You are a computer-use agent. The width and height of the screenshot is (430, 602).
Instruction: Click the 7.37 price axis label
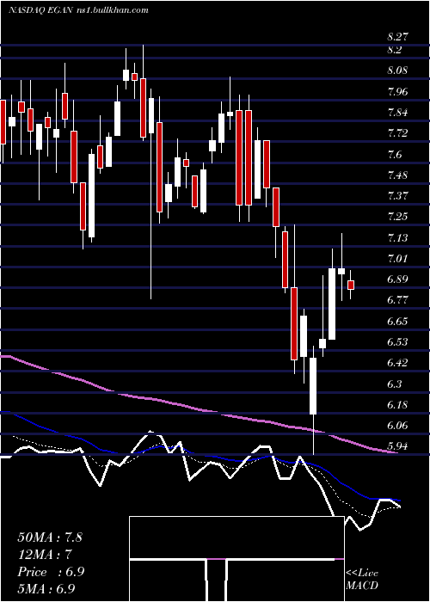point(397,196)
